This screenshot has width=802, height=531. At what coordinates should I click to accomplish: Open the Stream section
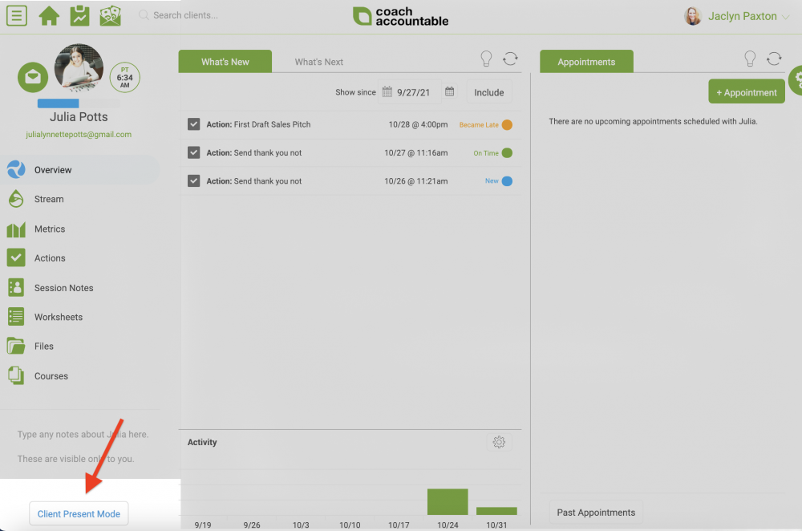pyautogui.click(x=49, y=199)
